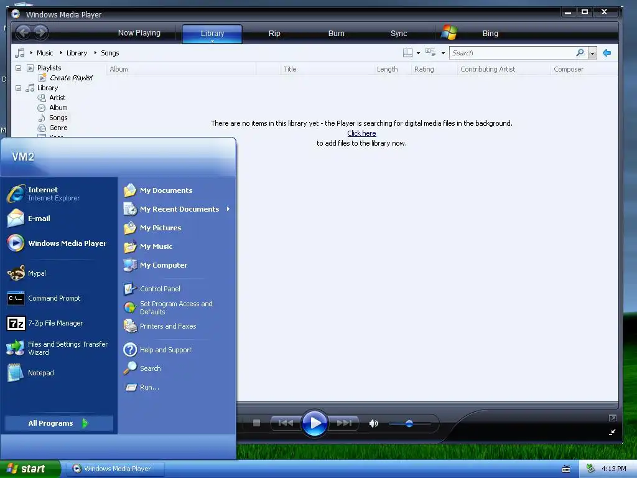Select Artist in the library tree
Image resolution: width=637 pixels, height=478 pixels.
[57, 98]
